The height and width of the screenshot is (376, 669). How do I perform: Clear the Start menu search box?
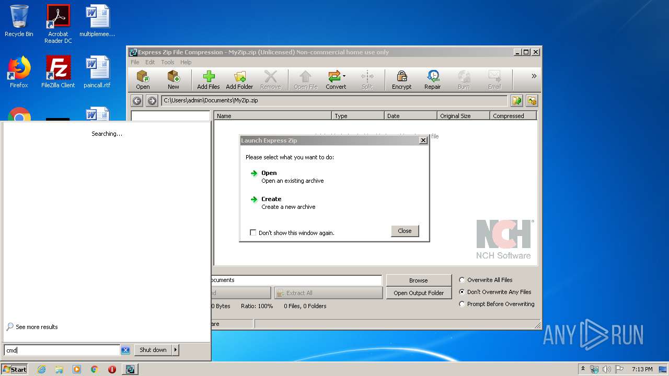tap(125, 350)
